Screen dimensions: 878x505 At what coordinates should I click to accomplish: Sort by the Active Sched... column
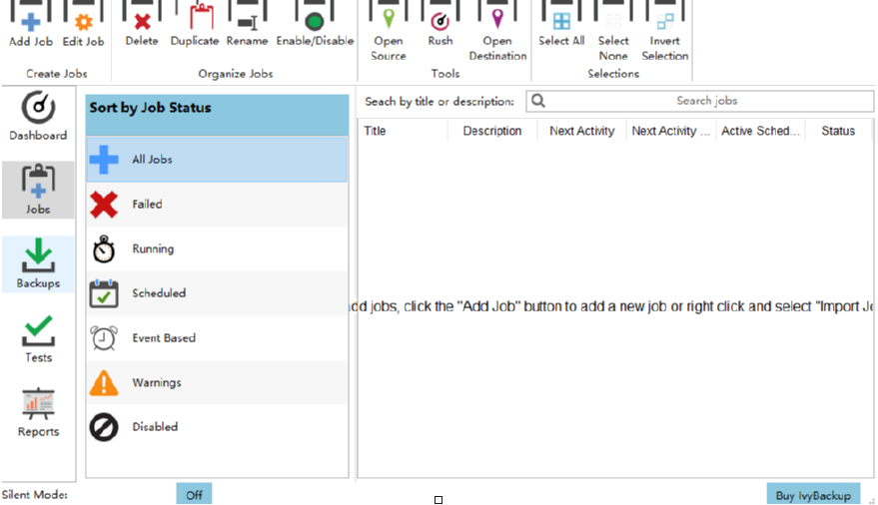point(760,131)
